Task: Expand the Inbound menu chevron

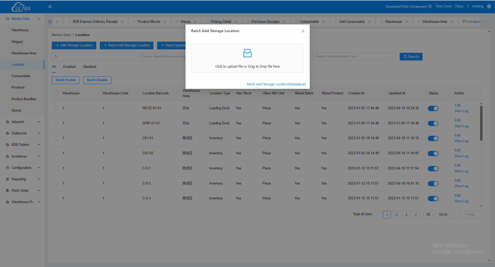Action: (x=39, y=122)
